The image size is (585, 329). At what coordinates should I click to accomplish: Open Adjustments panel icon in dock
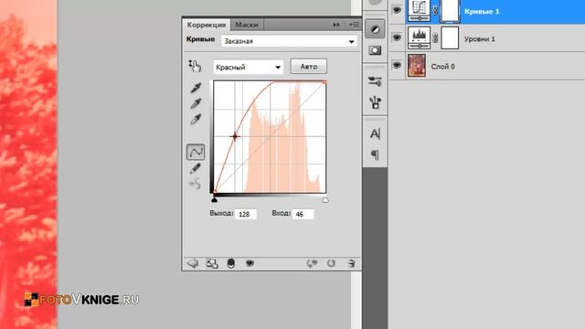(375, 29)
